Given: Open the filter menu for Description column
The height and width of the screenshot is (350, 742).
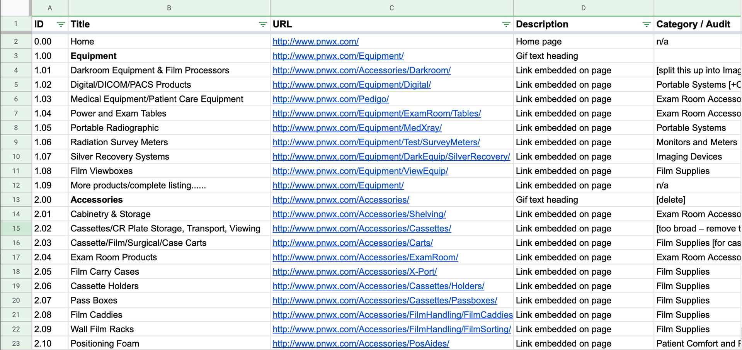Looking at the screenshot, I should point(646,24).
